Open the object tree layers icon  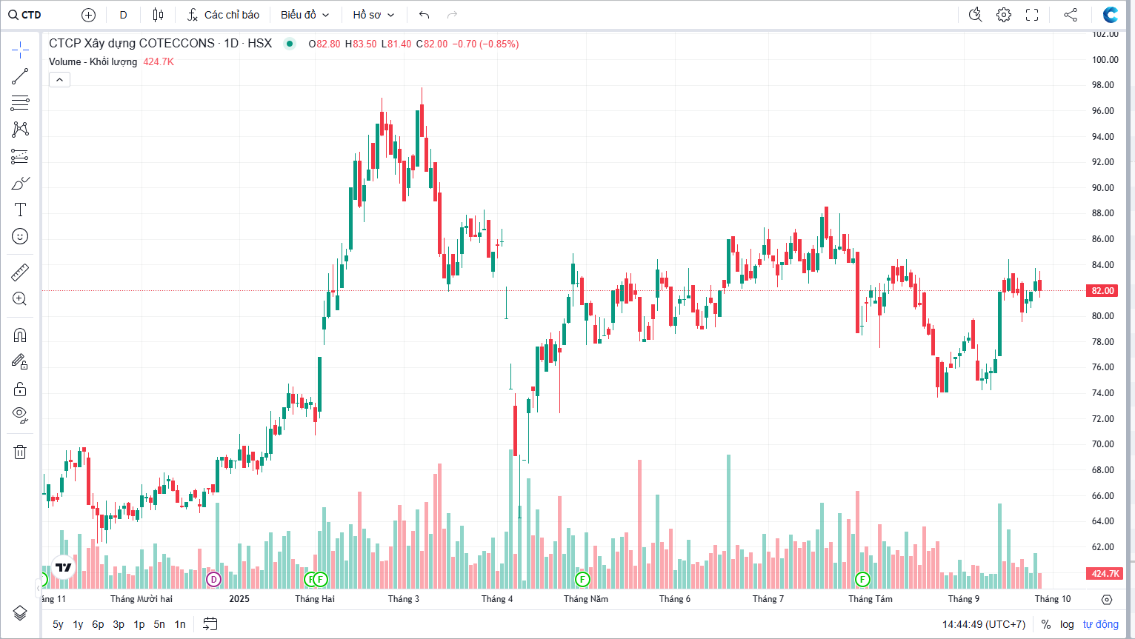click(20, 613)
